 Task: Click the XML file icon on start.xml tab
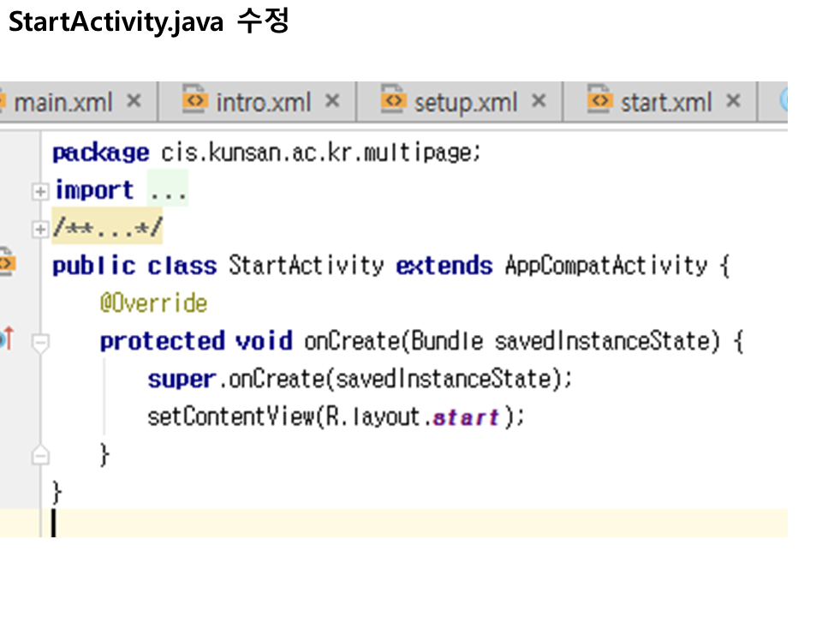600,101
